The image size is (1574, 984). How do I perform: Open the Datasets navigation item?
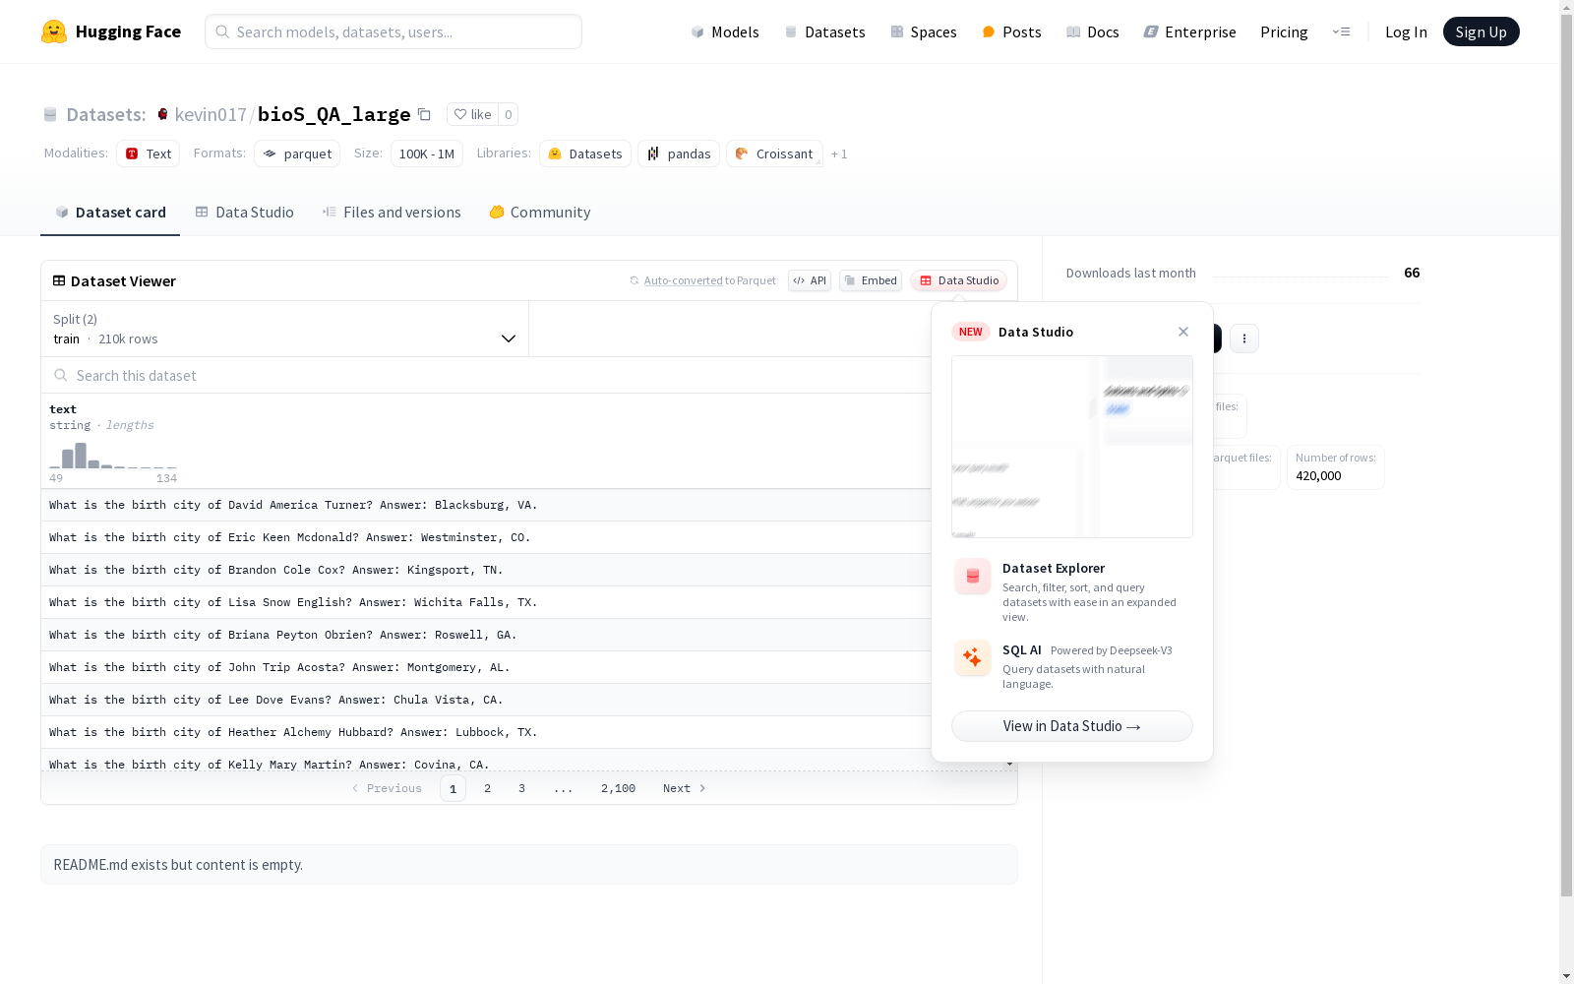[824, 31]
